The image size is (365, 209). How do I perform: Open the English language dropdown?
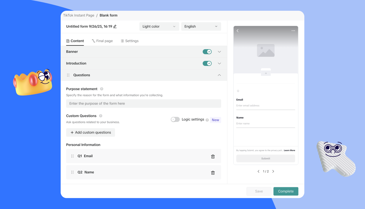coord(201,26)
